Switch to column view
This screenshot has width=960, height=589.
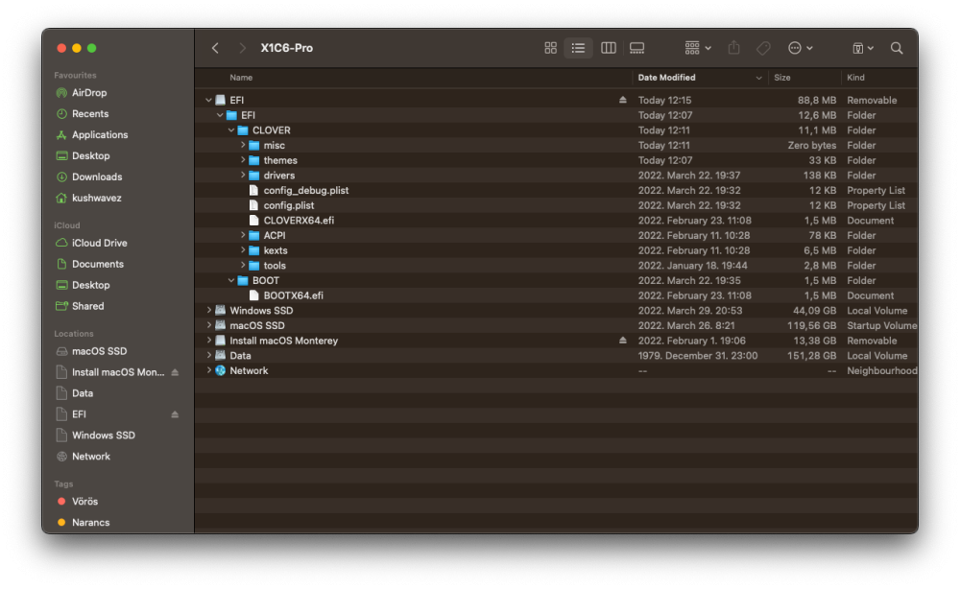[608, 48]
